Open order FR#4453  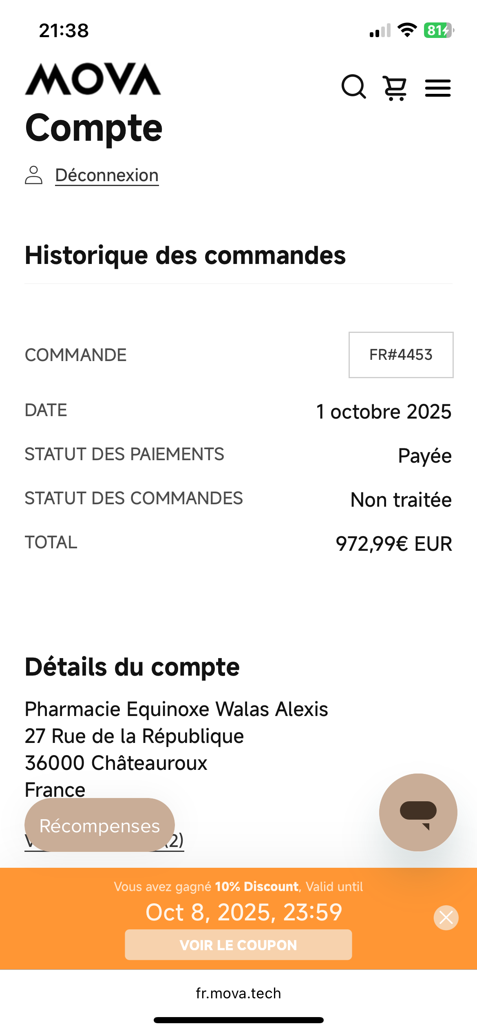[x=401, y=355]
